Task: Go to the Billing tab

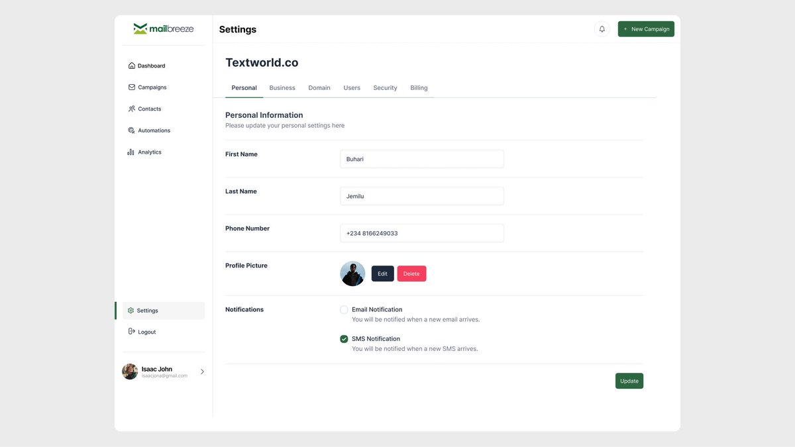Action: (419, 88)
